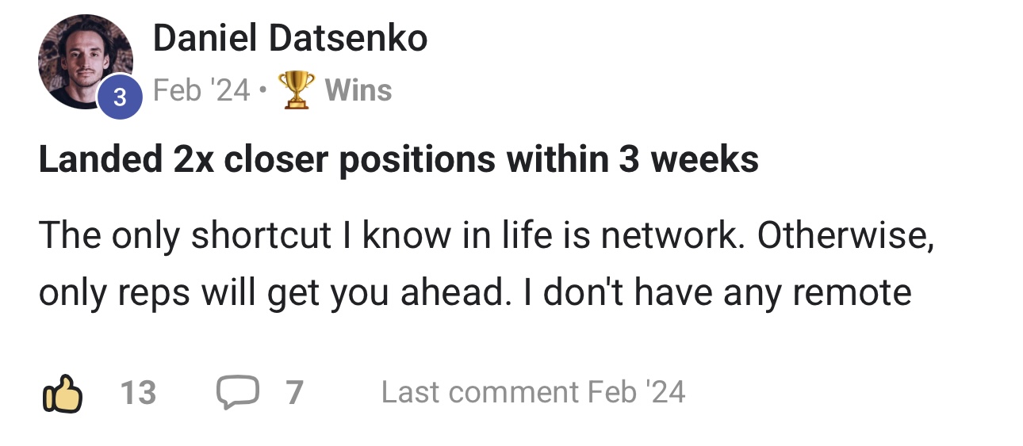Click the thumbs-up like icon
This screenshot has height=446, width=1023.
[61, 393]
